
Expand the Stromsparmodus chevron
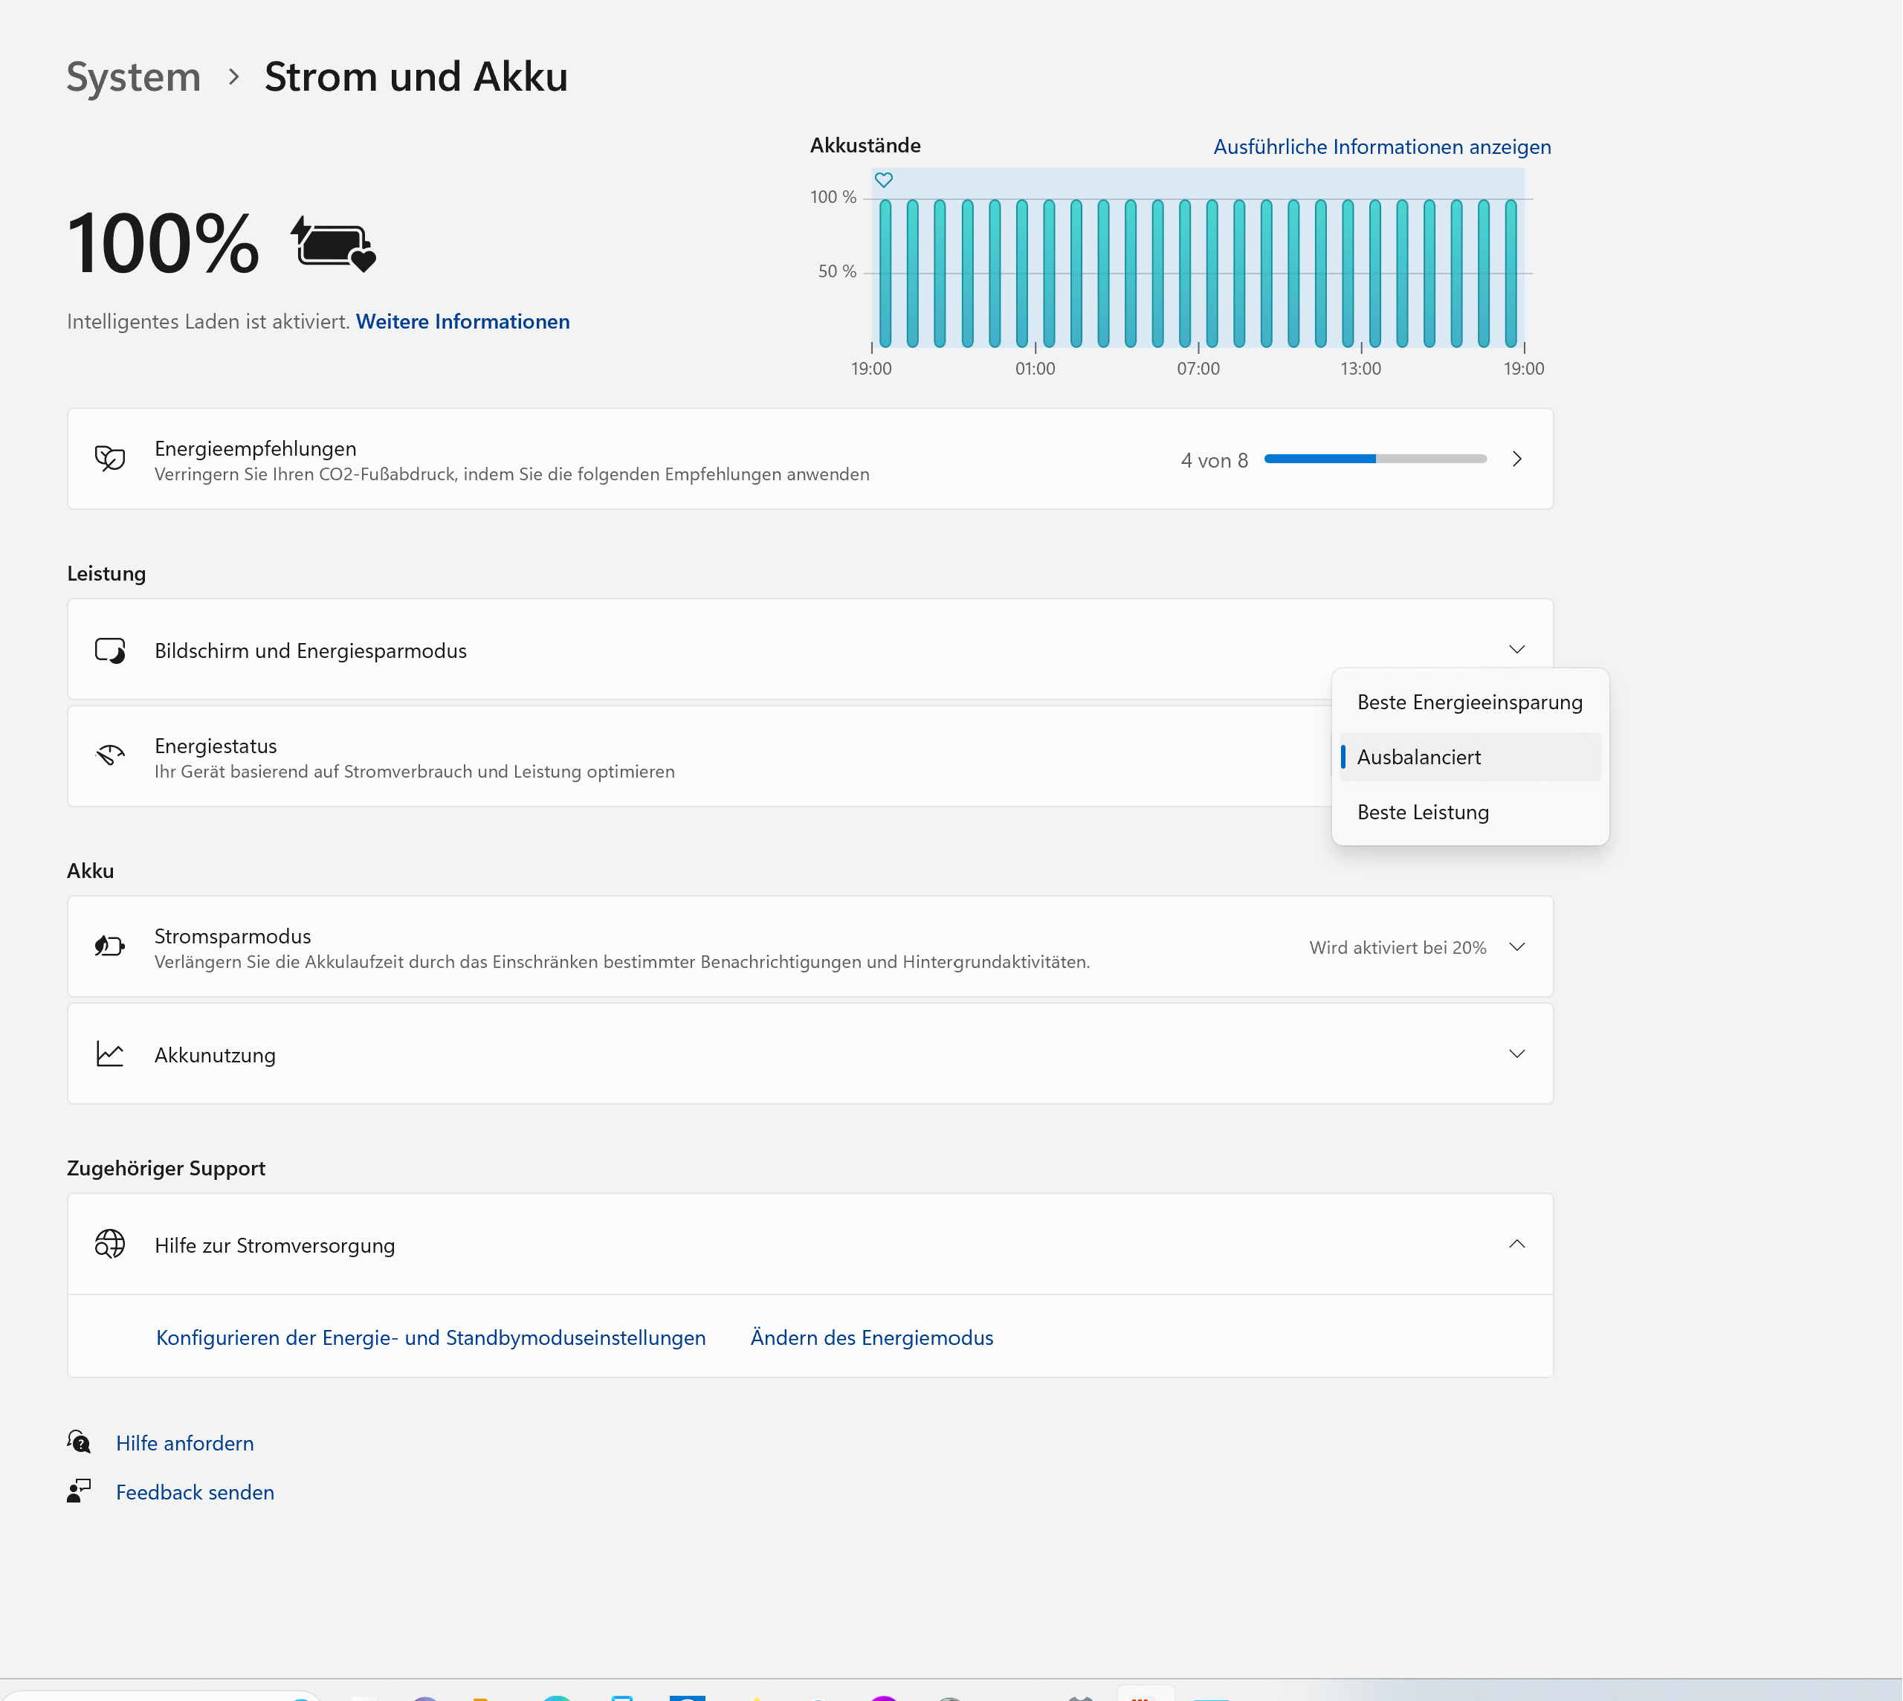point(1516,946)
